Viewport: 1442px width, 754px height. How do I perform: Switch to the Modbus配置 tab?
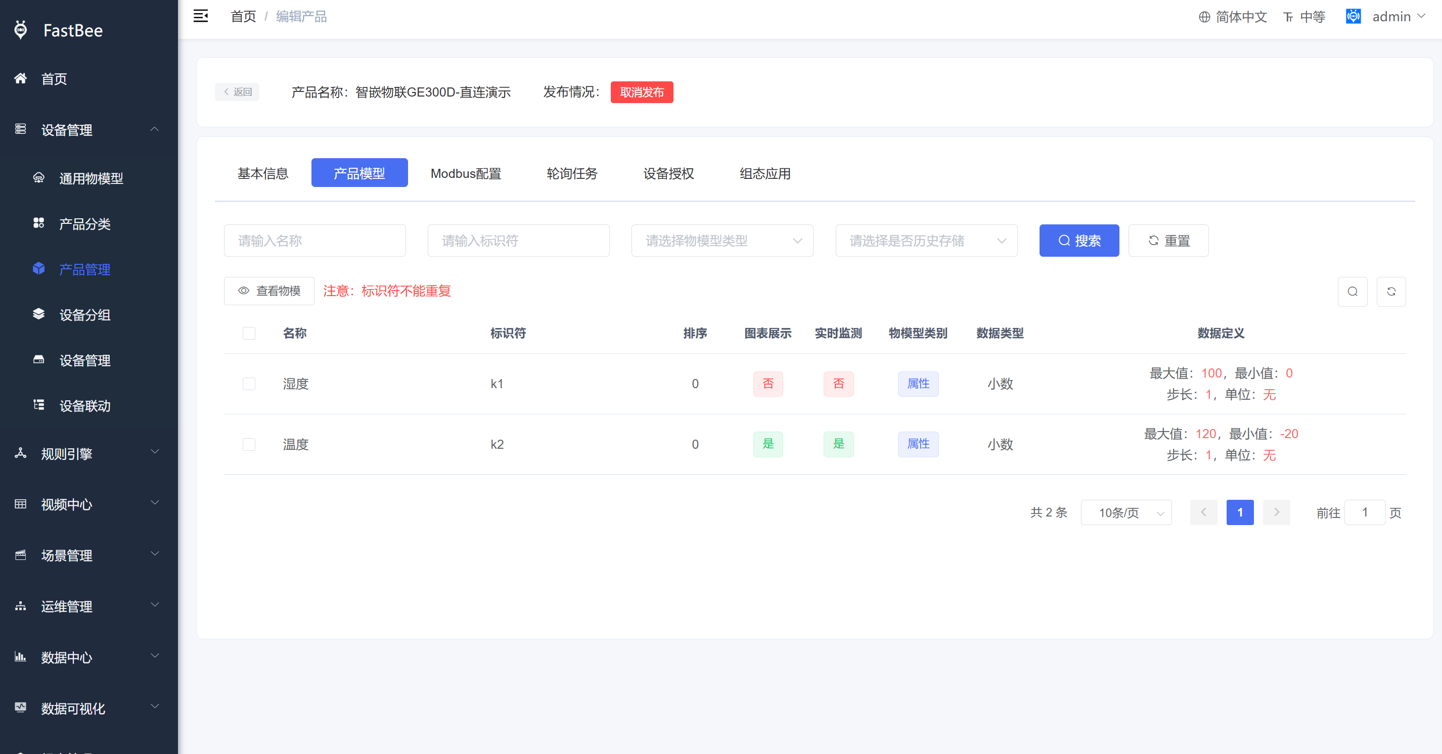(465, 173)
